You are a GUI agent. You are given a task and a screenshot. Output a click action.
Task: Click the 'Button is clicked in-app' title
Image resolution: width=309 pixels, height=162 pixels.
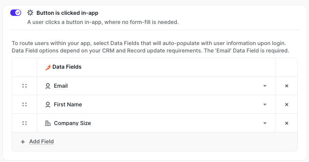click(67, 13)
